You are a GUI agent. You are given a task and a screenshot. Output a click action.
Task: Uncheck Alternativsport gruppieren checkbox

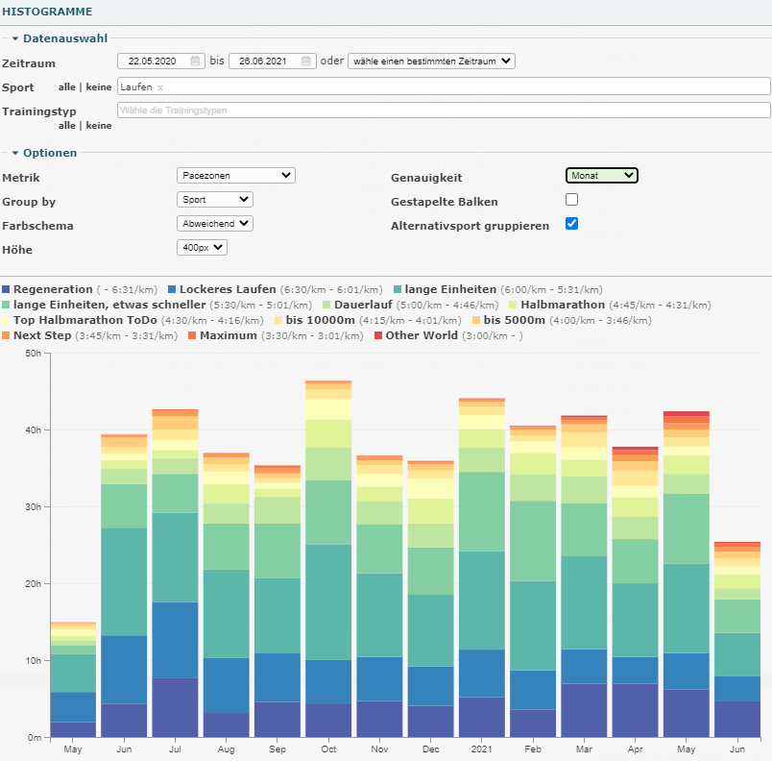[572, 224]
